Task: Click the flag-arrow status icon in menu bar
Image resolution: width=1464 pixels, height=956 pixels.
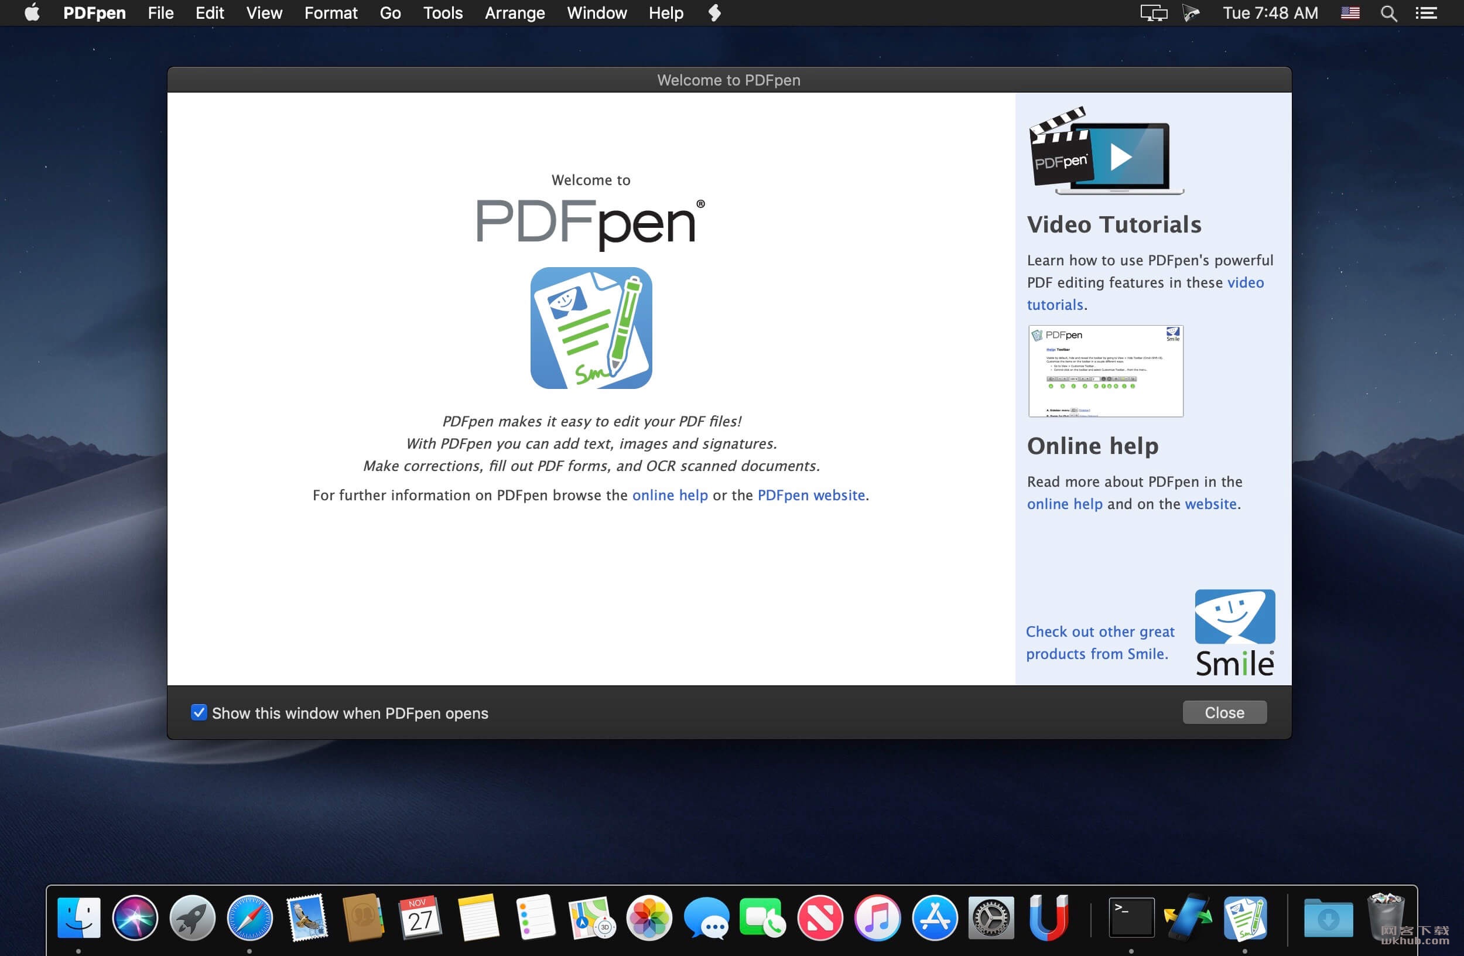Action: click(1191, 13)
